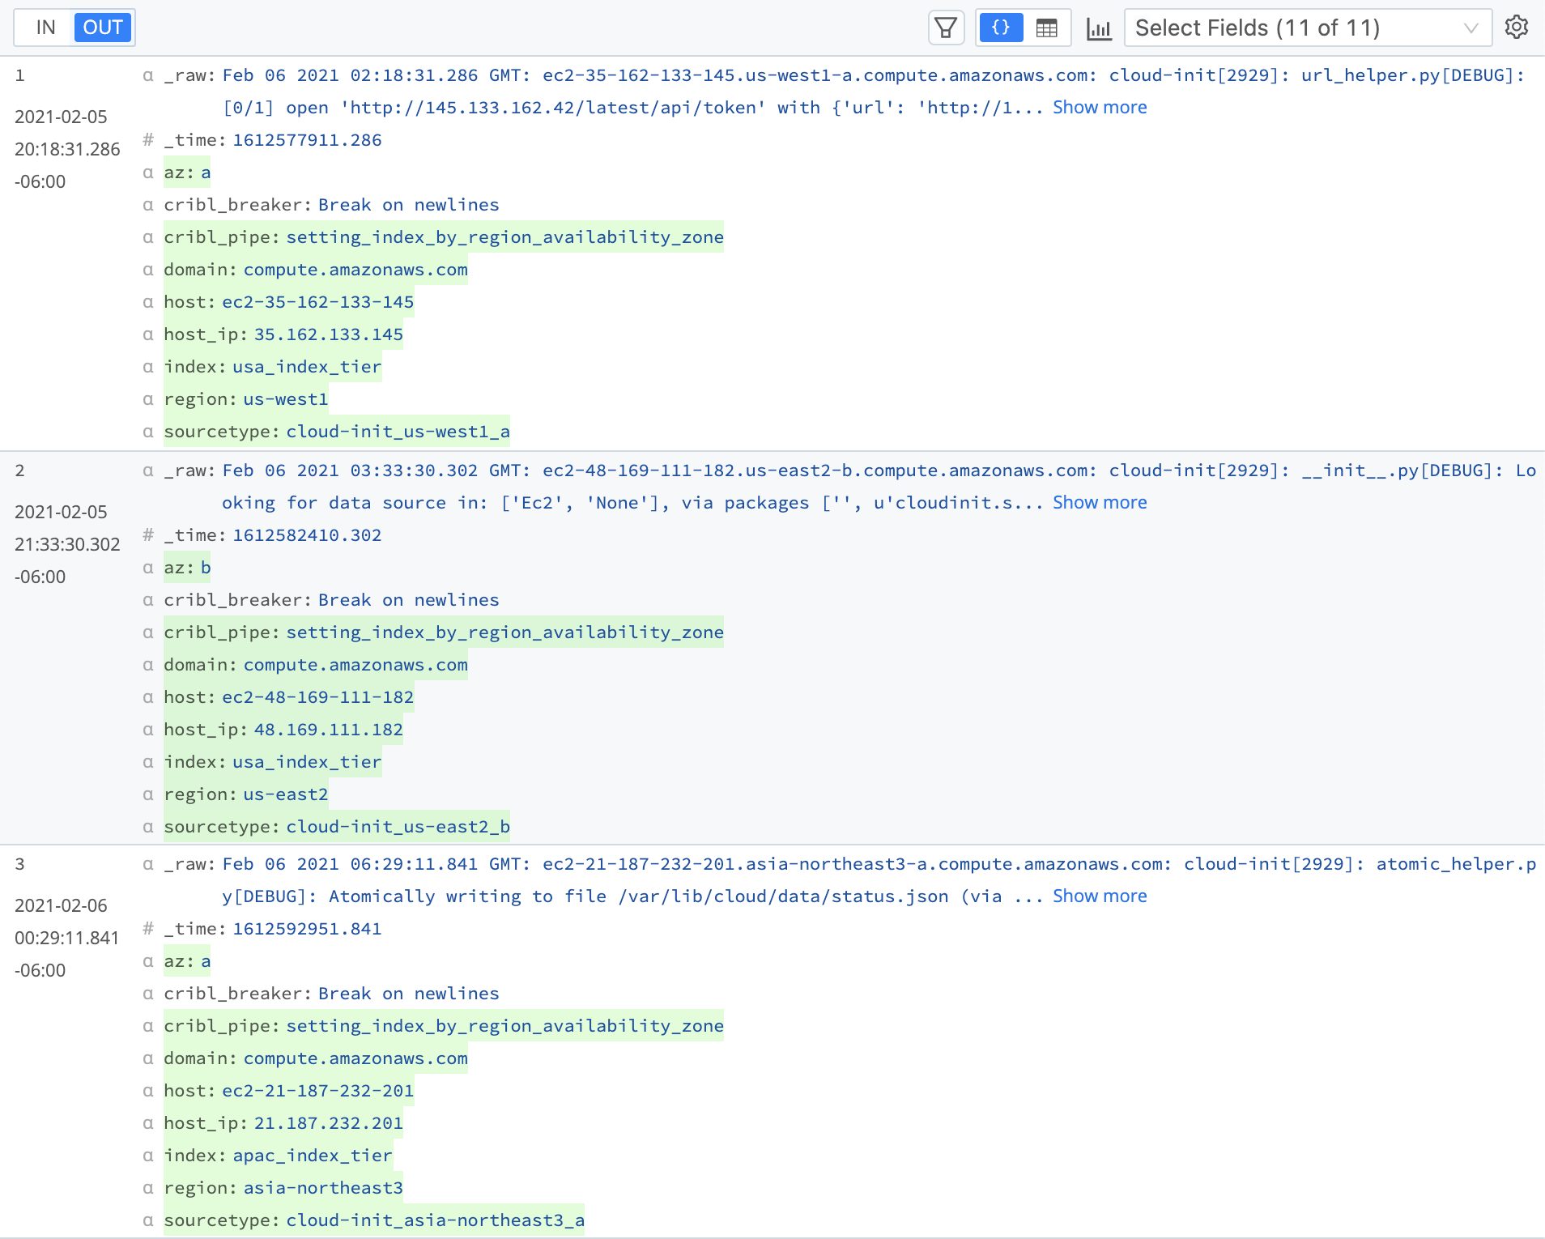Screen dimensions: 1545x1239
Task: Click region asia-northeast3 value
Action: (322, 1188)
